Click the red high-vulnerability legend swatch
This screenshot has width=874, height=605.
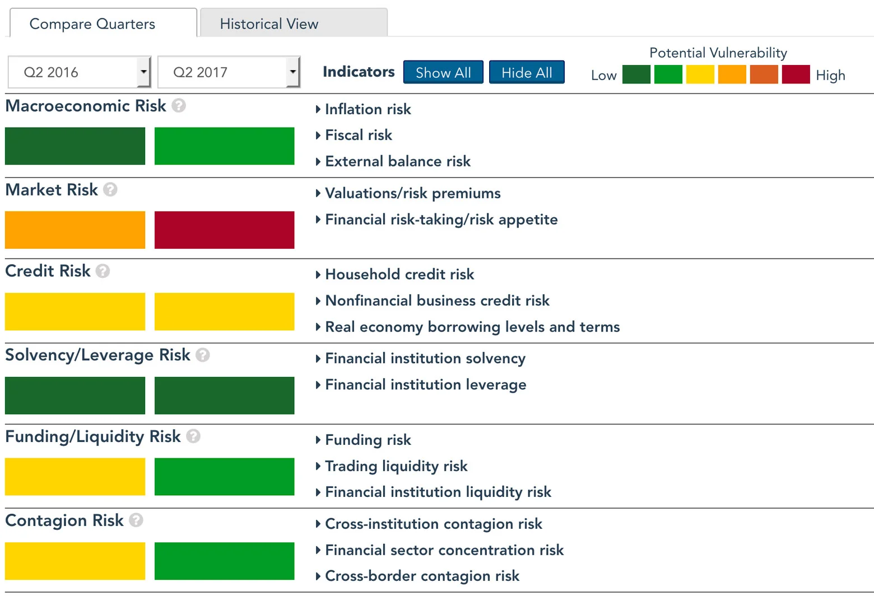[796, 75]
